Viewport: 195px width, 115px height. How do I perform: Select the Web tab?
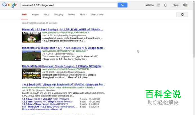(24, 14)
